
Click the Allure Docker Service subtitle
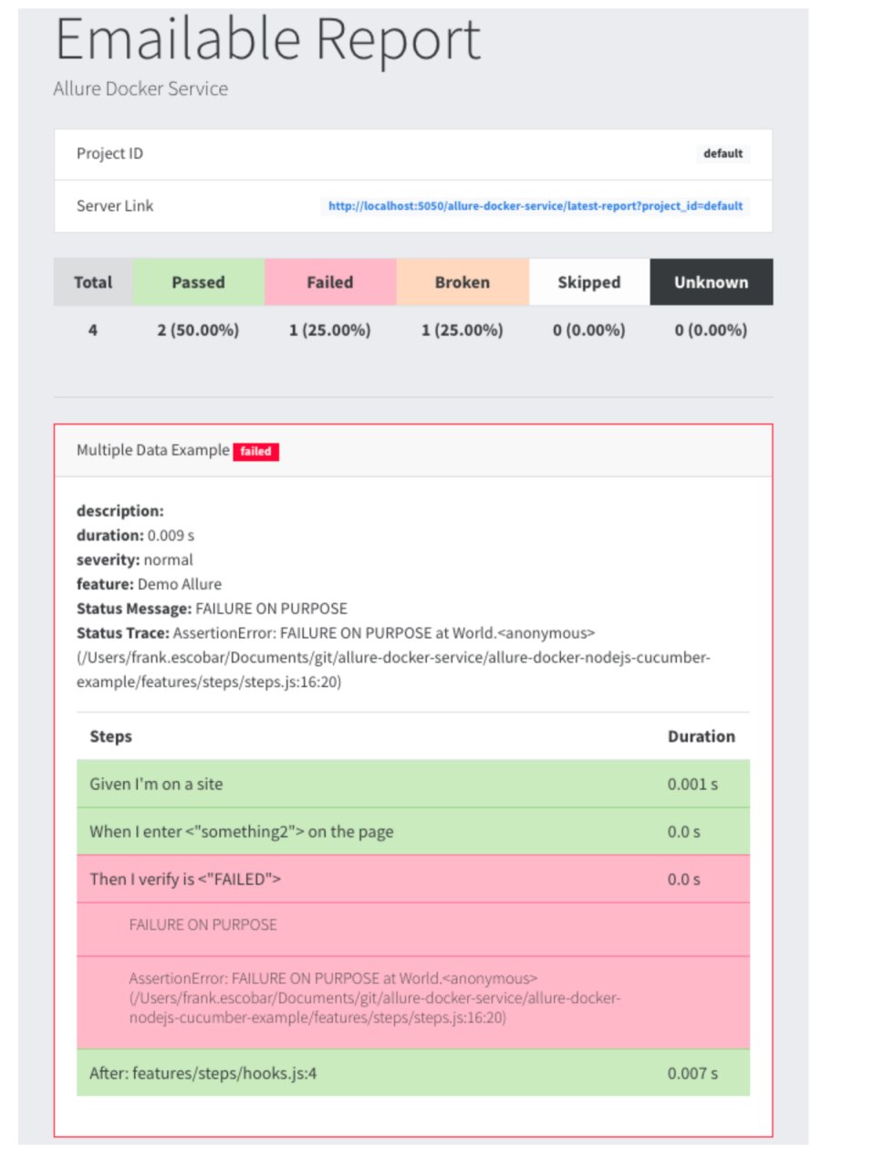pos(140,89)
